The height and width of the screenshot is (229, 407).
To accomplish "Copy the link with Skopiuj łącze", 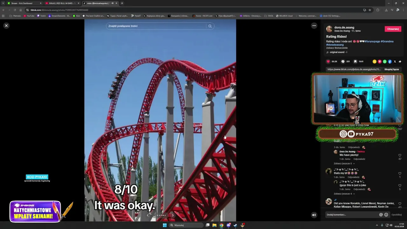I will pyautogui.click(x=391, y=69).
